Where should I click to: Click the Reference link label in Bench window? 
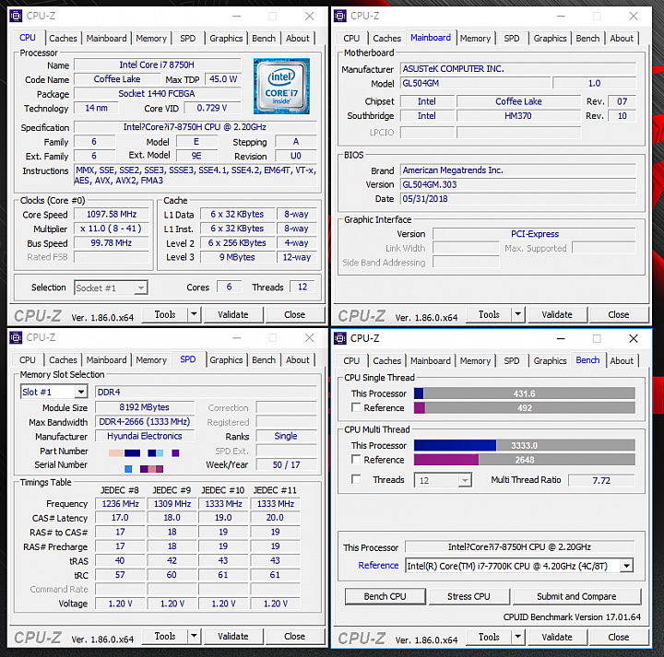pyautogui.click(x=378, y=565)
